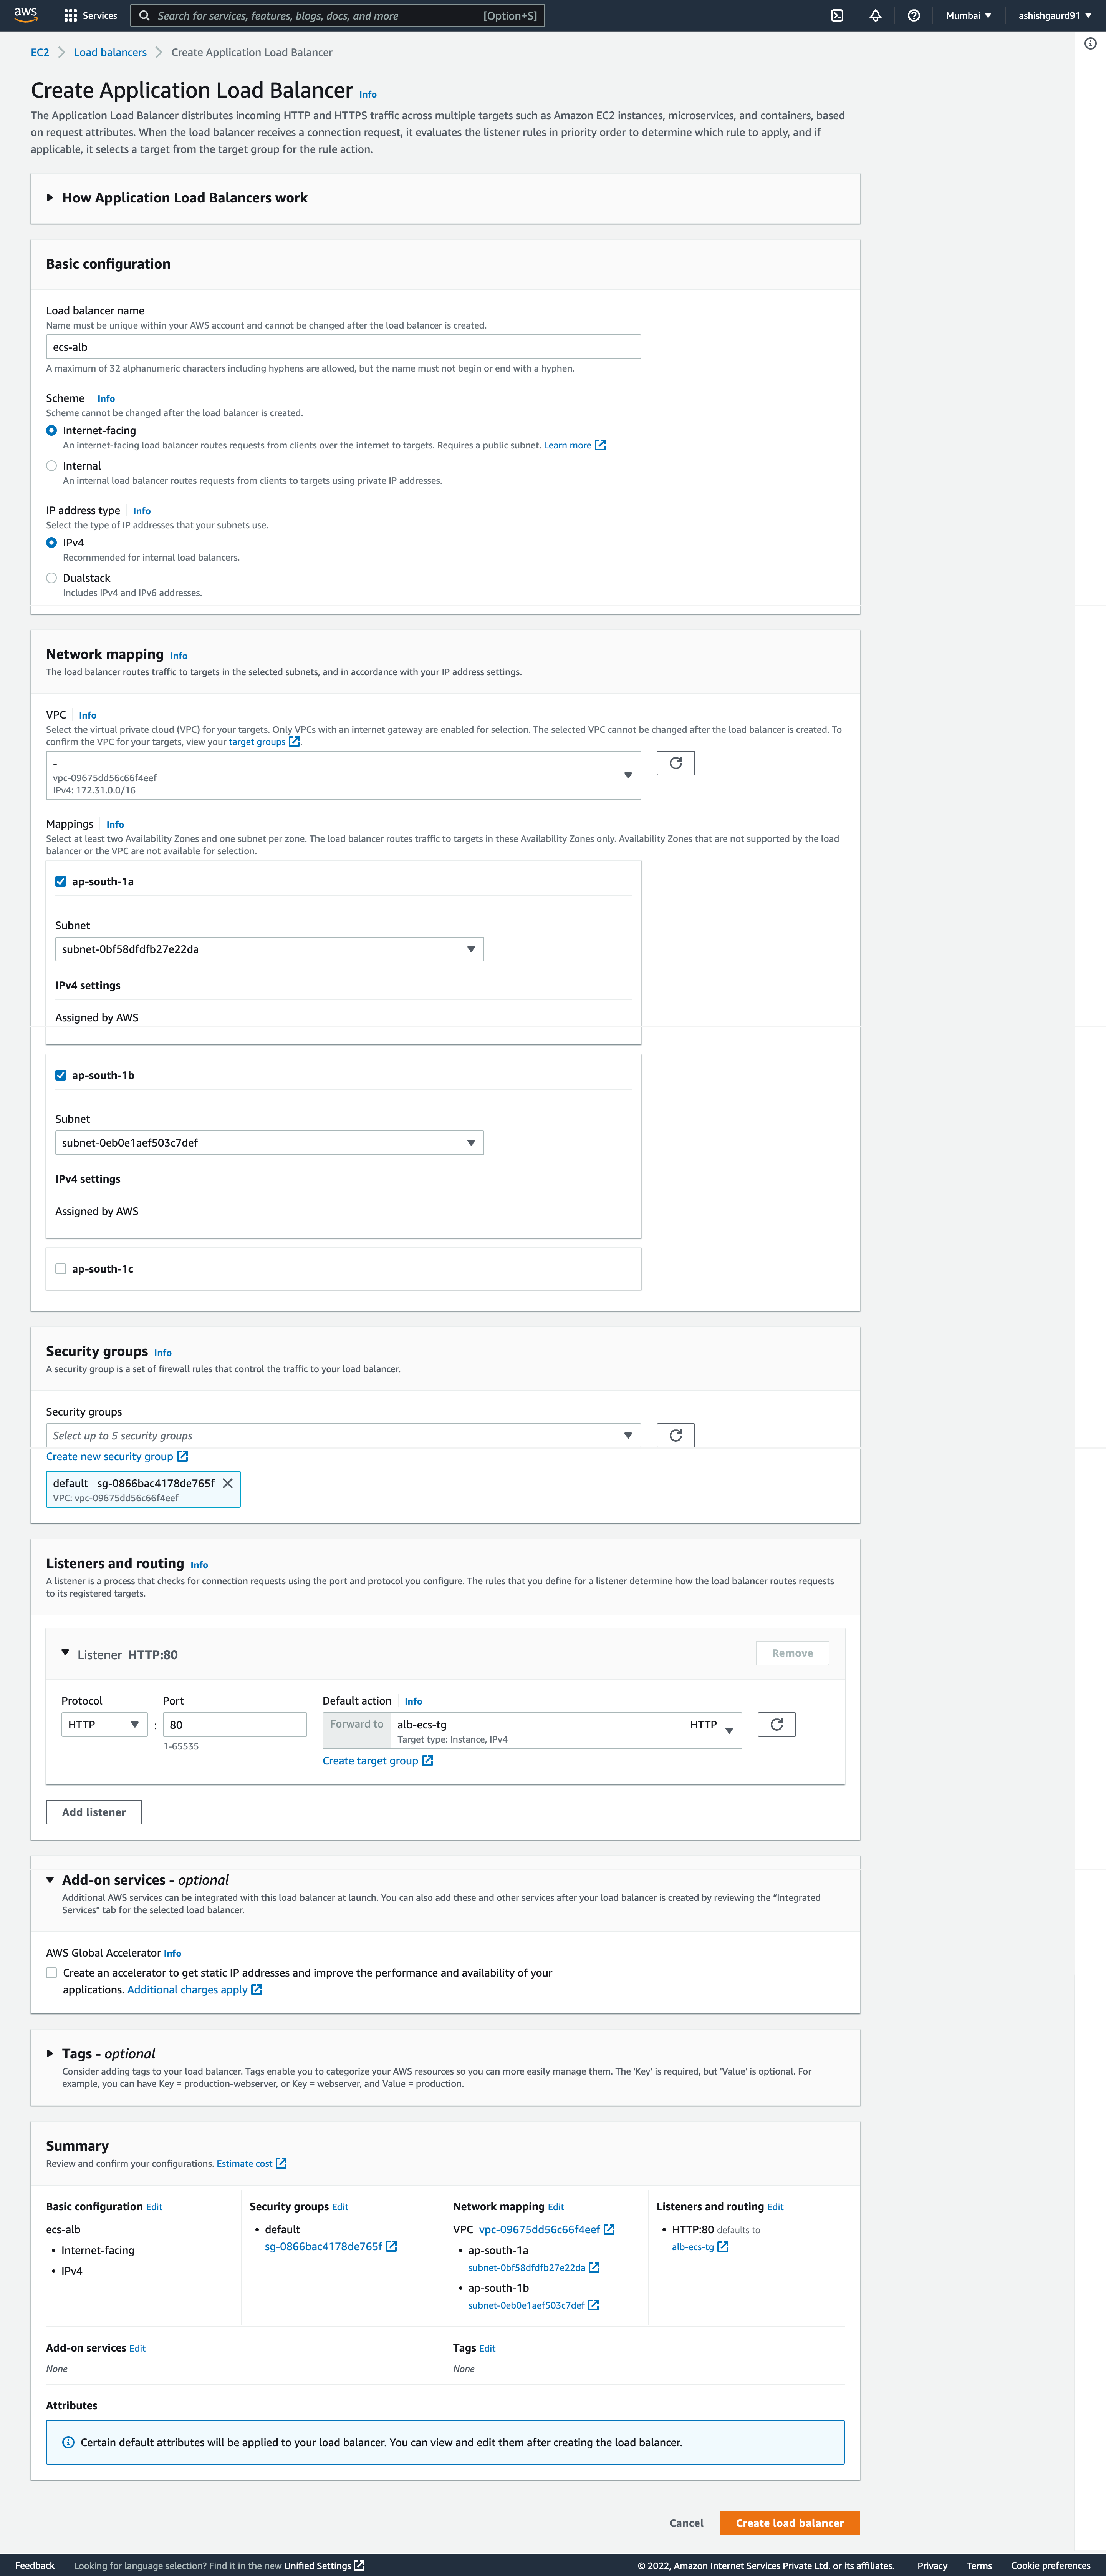Viewport: 1106px width, 2576px height.
Task: Open the info side panel icon
Action: coord(1090,43)
